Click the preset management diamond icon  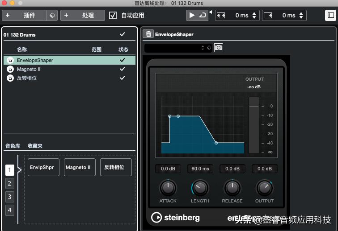pyautogui.click(x=209, y=48)
